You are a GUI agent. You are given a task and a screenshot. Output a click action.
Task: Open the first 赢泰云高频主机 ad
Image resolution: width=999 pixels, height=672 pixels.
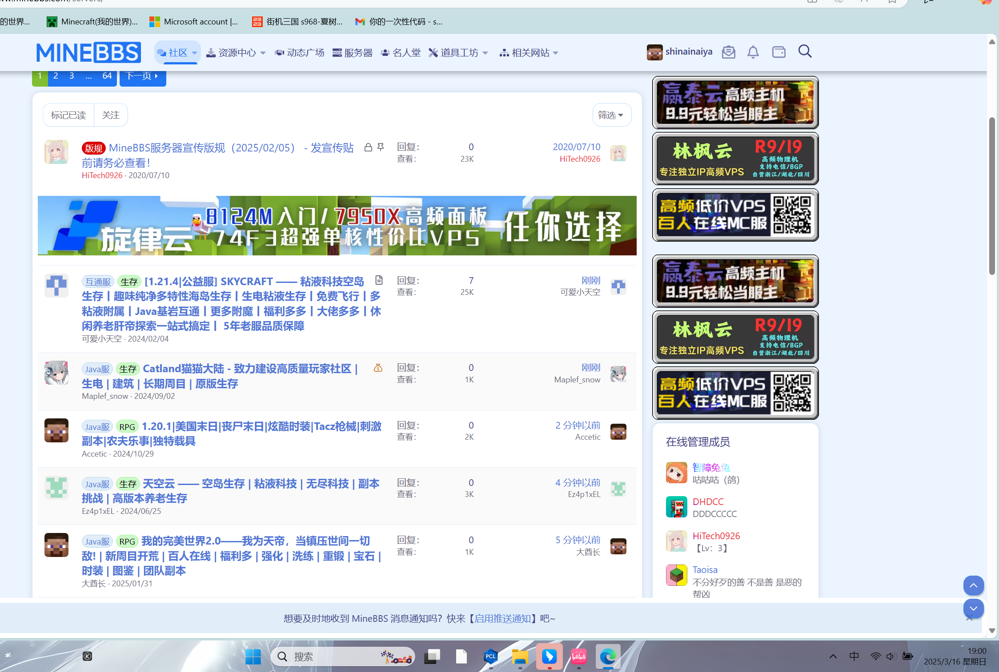[x=735, y=103]
